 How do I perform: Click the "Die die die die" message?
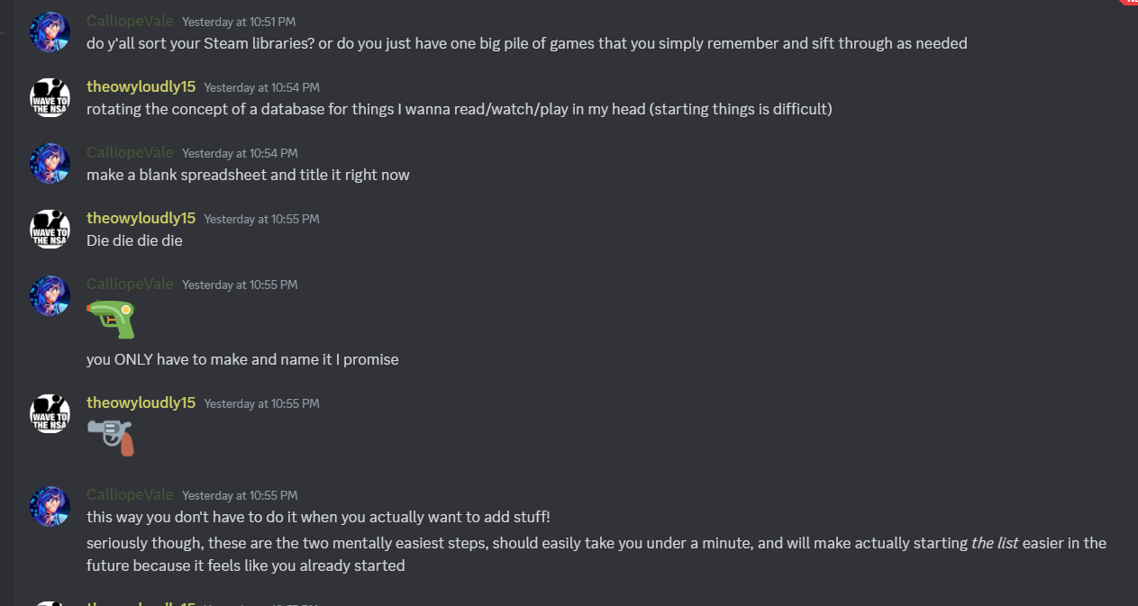(x=134, y=240)
